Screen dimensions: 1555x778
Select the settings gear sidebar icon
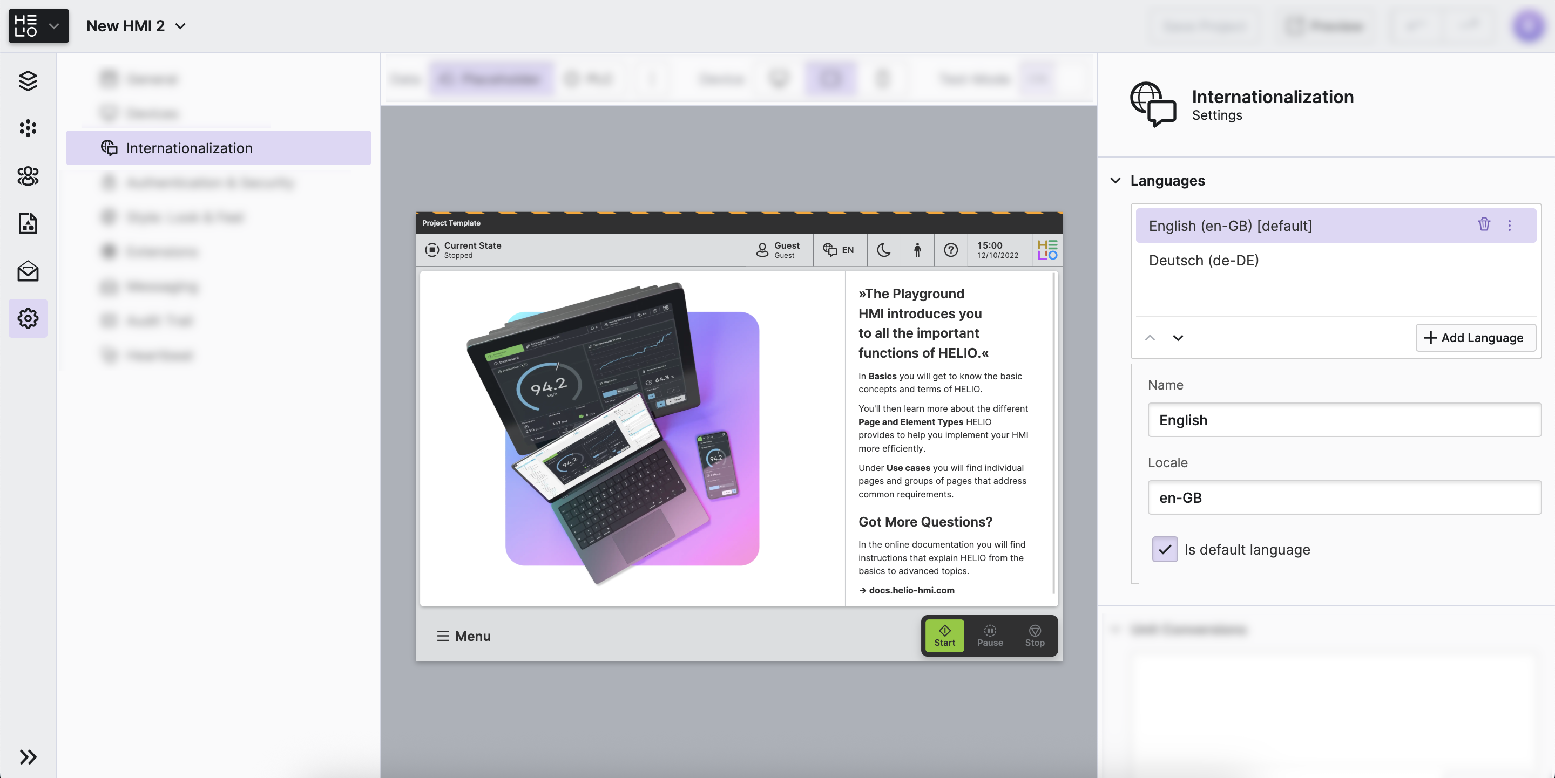click(28, 318)
